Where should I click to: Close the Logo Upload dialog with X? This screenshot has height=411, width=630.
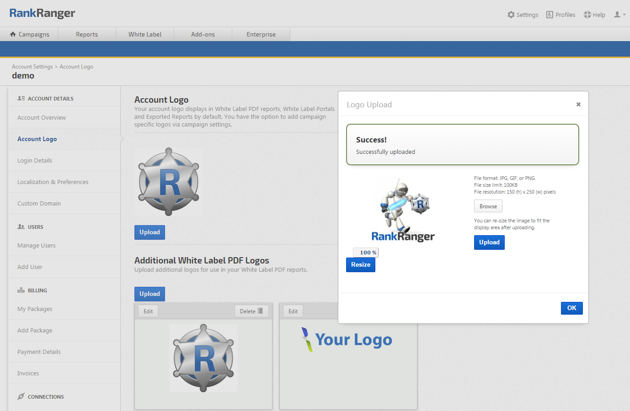point(578,105)
